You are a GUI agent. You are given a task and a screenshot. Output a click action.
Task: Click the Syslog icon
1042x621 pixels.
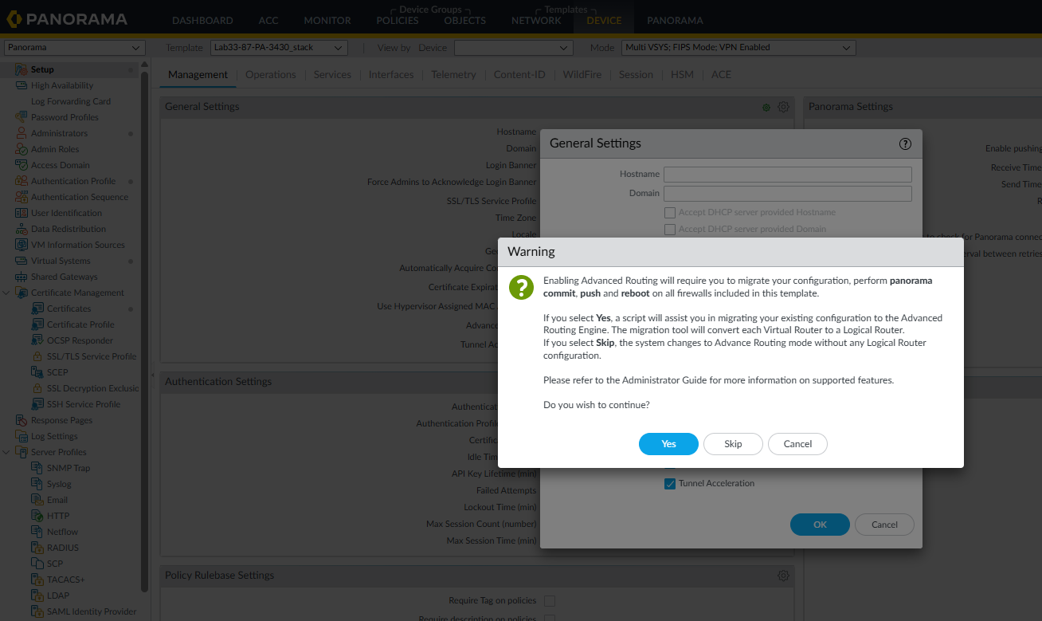point(37,484)
